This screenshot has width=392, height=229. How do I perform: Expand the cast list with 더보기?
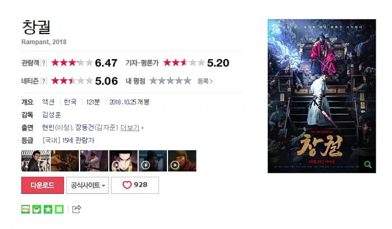click(132, 128)
